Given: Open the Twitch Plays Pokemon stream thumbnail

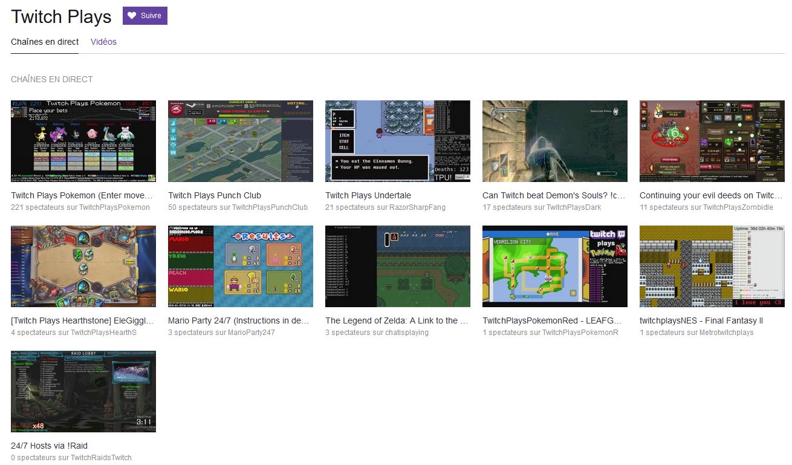Looking at the screenshot, I should [83, 141].
